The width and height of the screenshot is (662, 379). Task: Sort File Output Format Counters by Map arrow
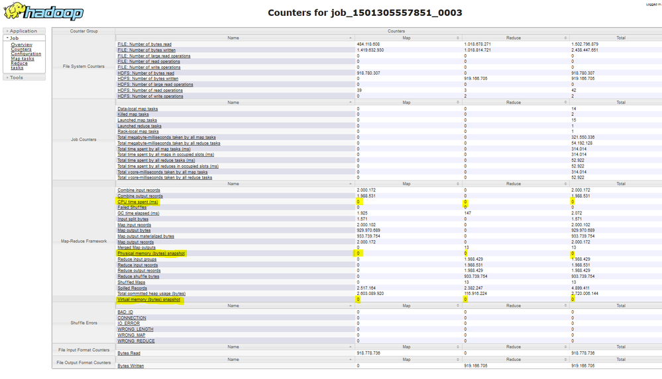pyautogui.click(x=458, y=360)
